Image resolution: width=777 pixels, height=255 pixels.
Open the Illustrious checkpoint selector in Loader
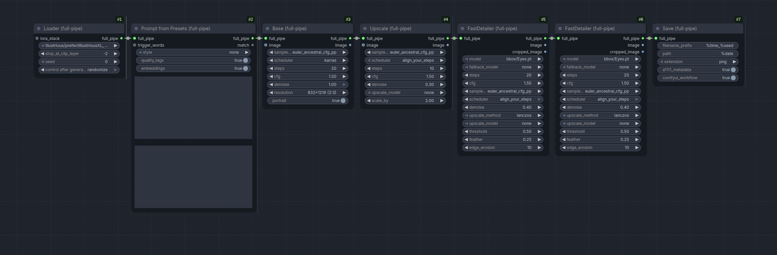tap(79, 46)
